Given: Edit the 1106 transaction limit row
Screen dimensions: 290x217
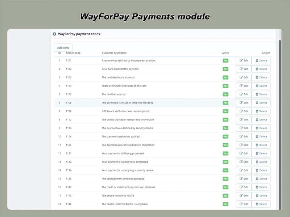Looking at the screenshot, I should click(244, 103).
